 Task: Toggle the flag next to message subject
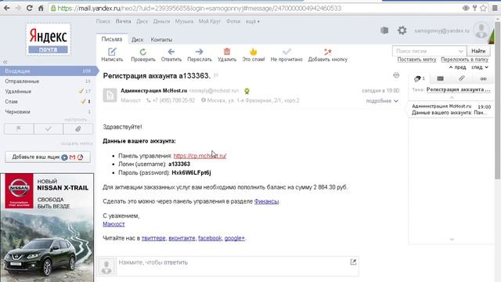point(216,76)
